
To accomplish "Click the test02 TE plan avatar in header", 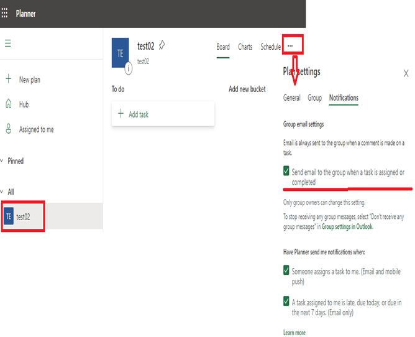I will (120, 53).
